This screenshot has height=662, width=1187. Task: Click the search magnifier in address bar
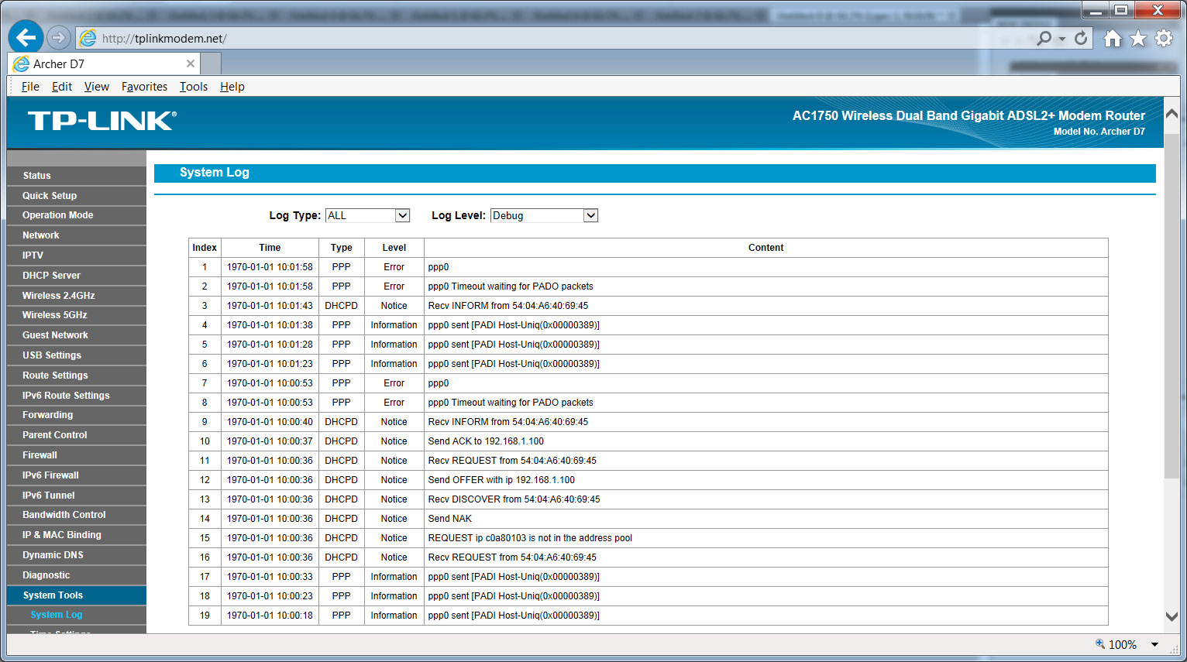pos(1044,38)
